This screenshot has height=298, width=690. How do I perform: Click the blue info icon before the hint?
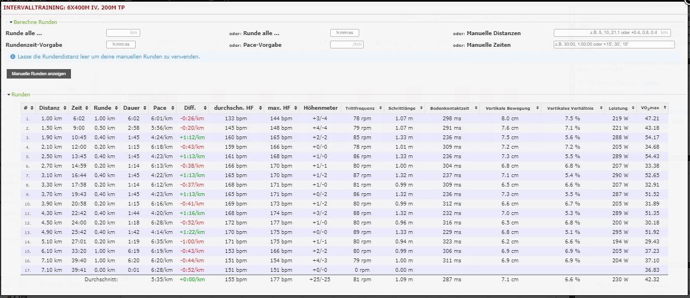pyautogui.click(x=12, y=57)
